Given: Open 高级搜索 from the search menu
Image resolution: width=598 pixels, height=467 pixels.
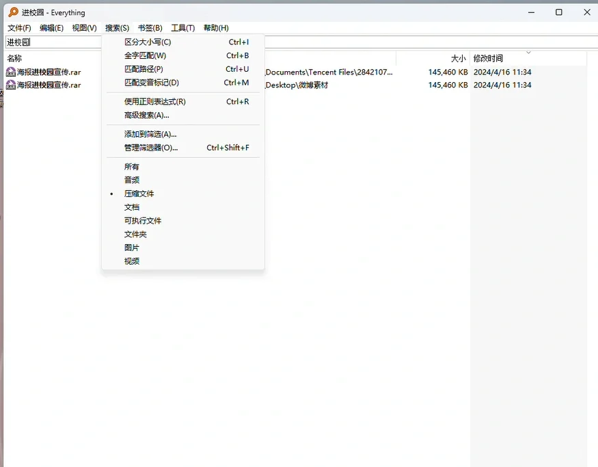Looking at the screenshot, I should pyautogui.click(x=144, y=114).
